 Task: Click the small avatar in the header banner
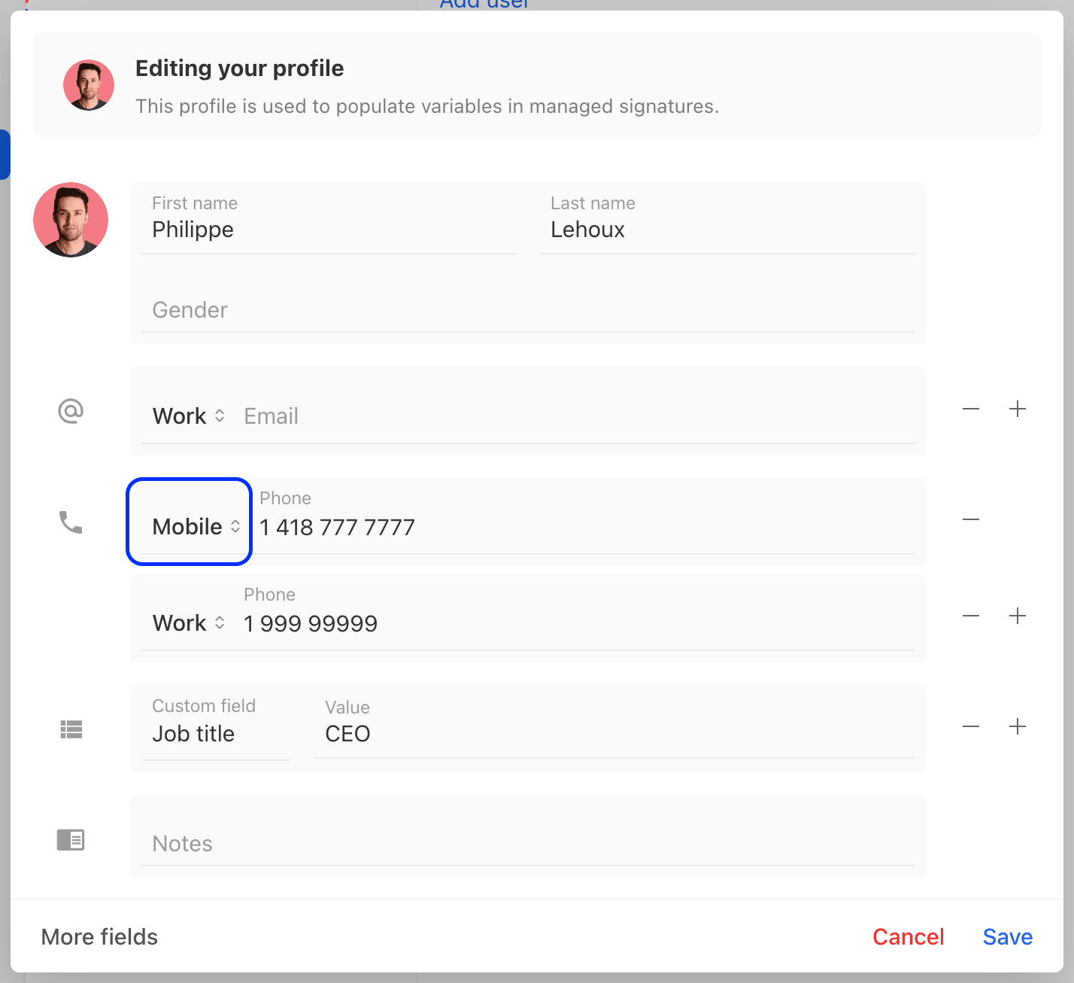pyautogui.click(x=89, y=85)
